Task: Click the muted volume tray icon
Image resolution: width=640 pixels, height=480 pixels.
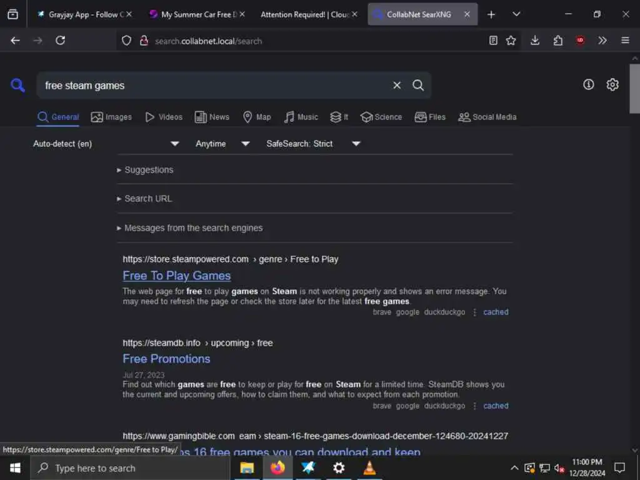Action: tap(559, 468)
